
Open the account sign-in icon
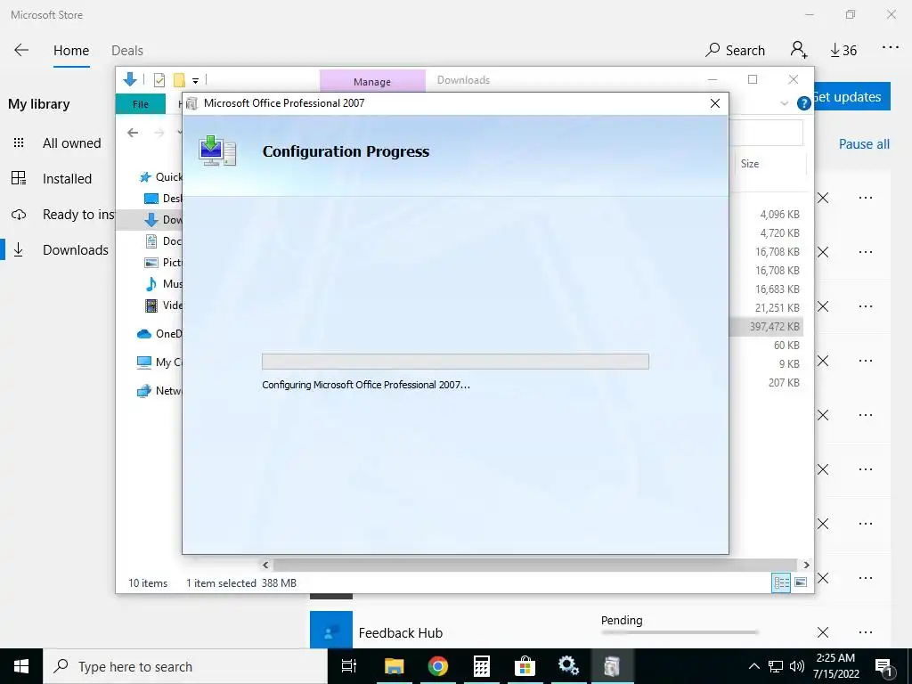click(799, 50)
